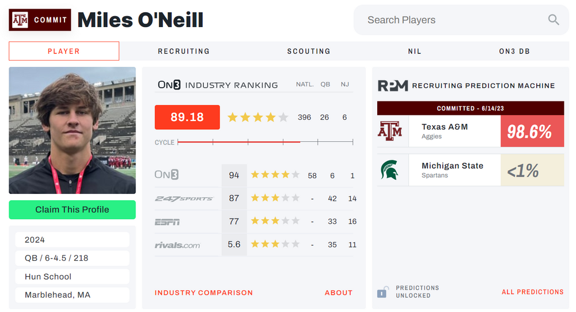The image size is (576, 312).
Task: Click the 247Sports logo in rankings
Action: (x=184, y=198)
